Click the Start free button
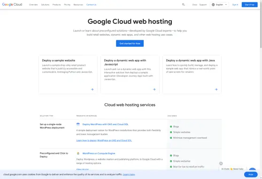Viewport: 262px width, 179px height. click(x=249, y=5)
